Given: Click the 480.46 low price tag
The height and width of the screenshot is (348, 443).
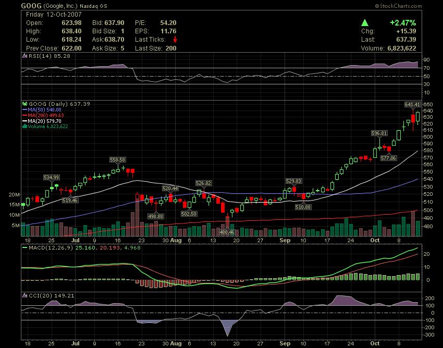Looking at the screenshot, I should tap(227, 232).
